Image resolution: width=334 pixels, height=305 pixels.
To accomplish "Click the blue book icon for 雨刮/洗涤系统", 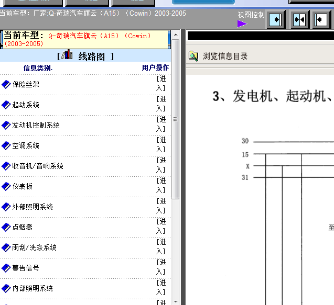I will pyautogui.click(x=6, y=247).
